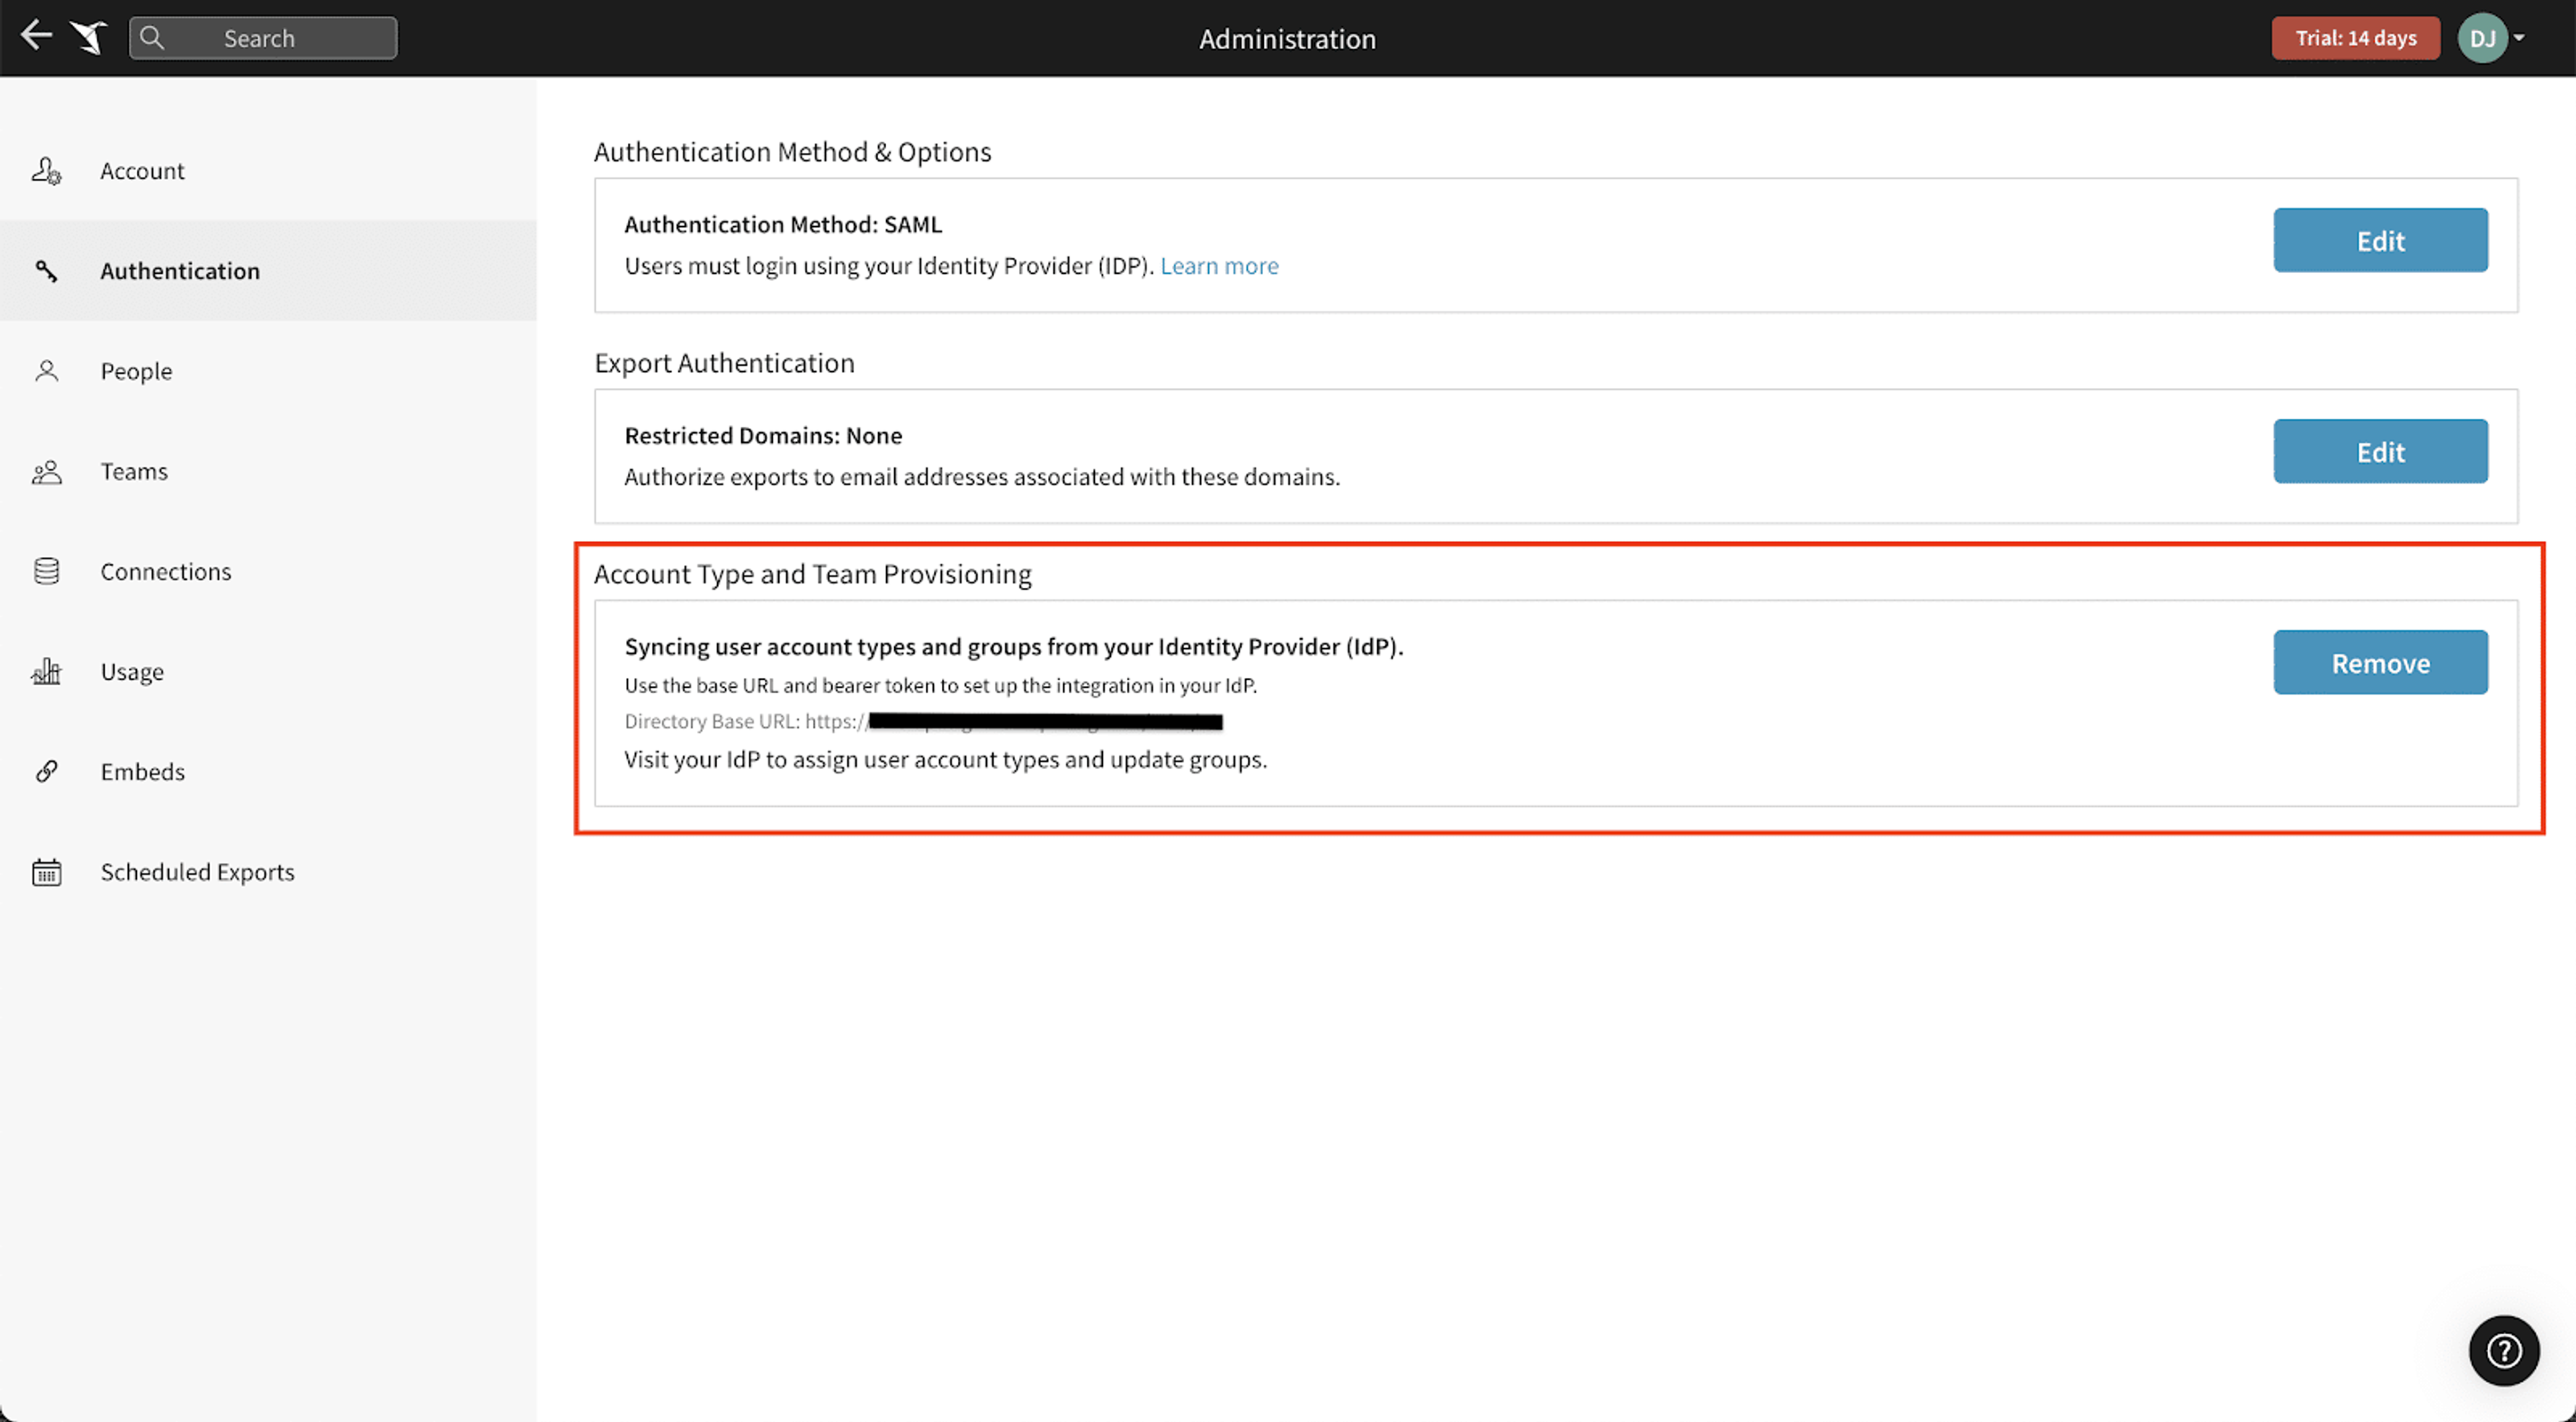Click the Connections database icon
Image resolution: width=2576 pixels, height=1422 pixels.
(46, 571)
